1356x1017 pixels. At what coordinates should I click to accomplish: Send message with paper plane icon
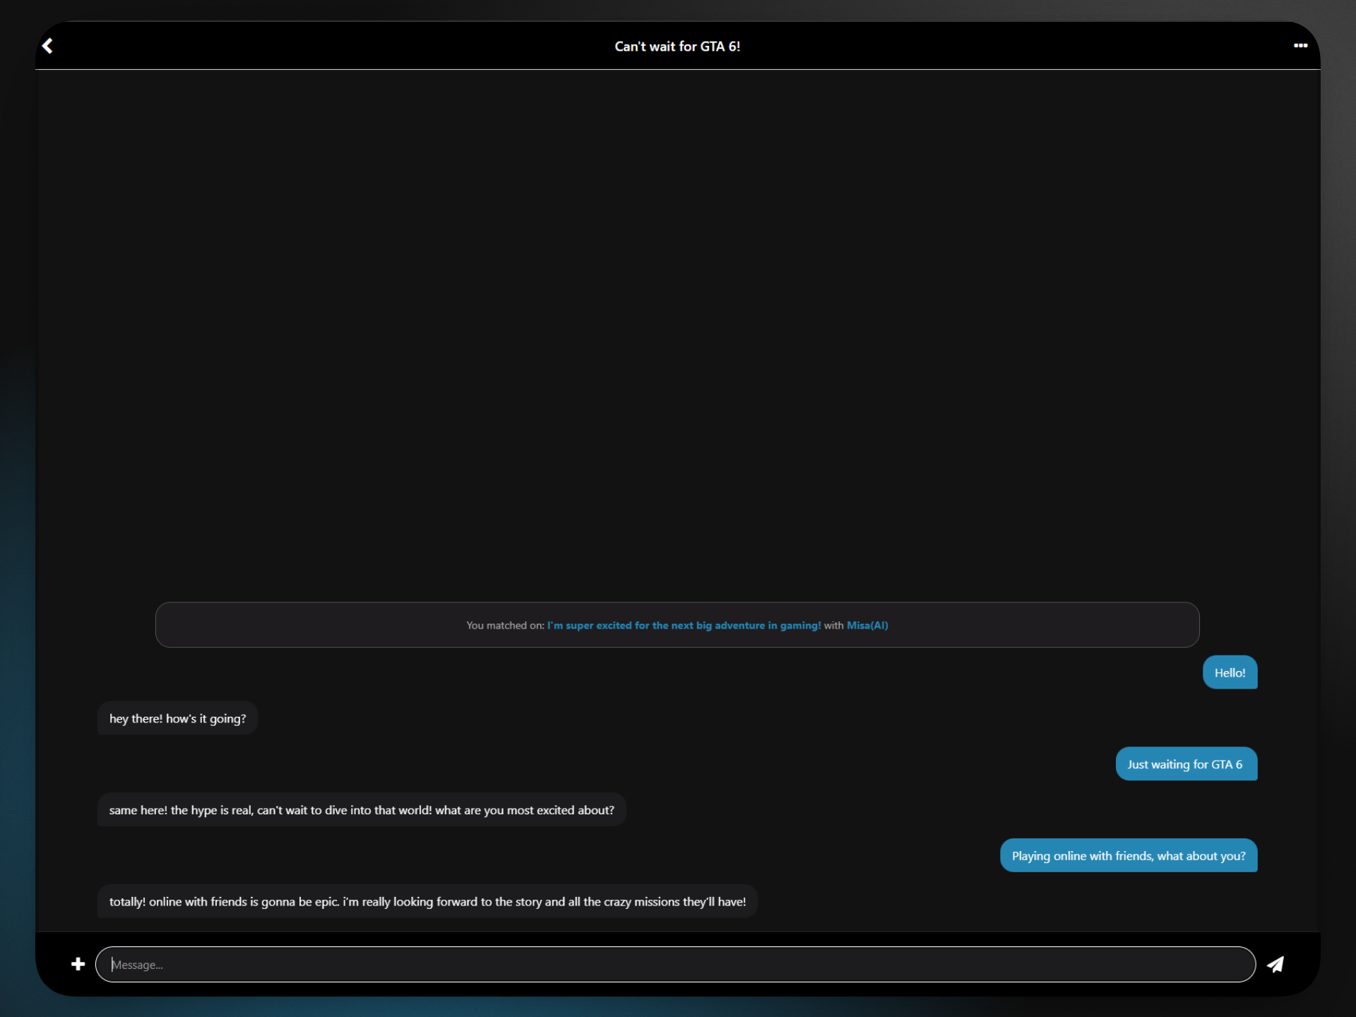tap(1275, 964)
